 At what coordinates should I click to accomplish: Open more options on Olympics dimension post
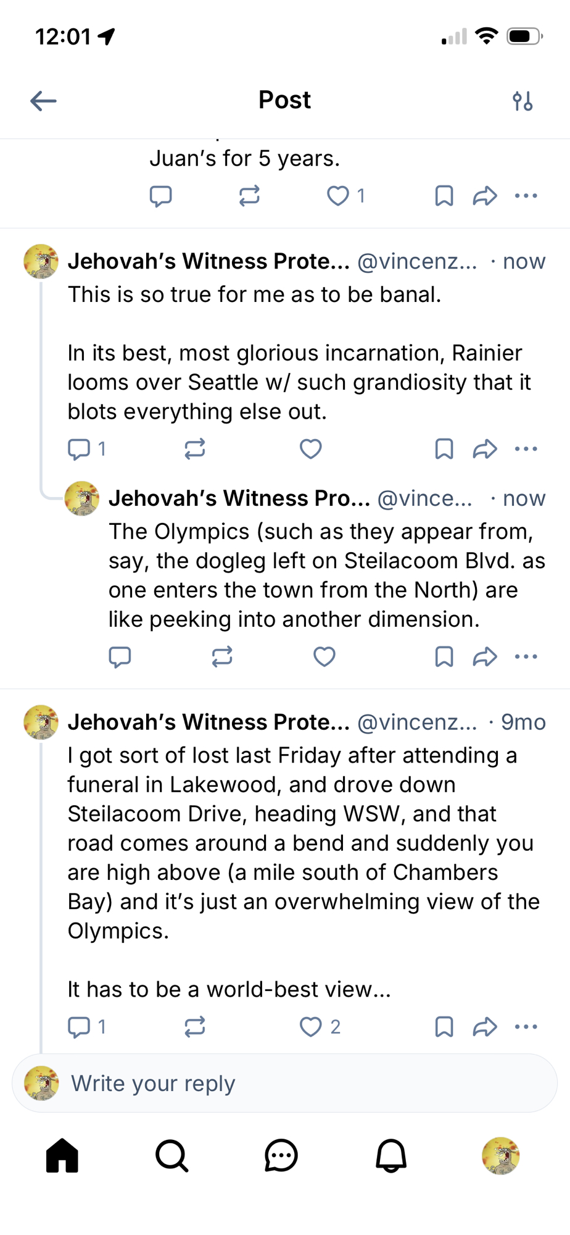pos(526,656)
